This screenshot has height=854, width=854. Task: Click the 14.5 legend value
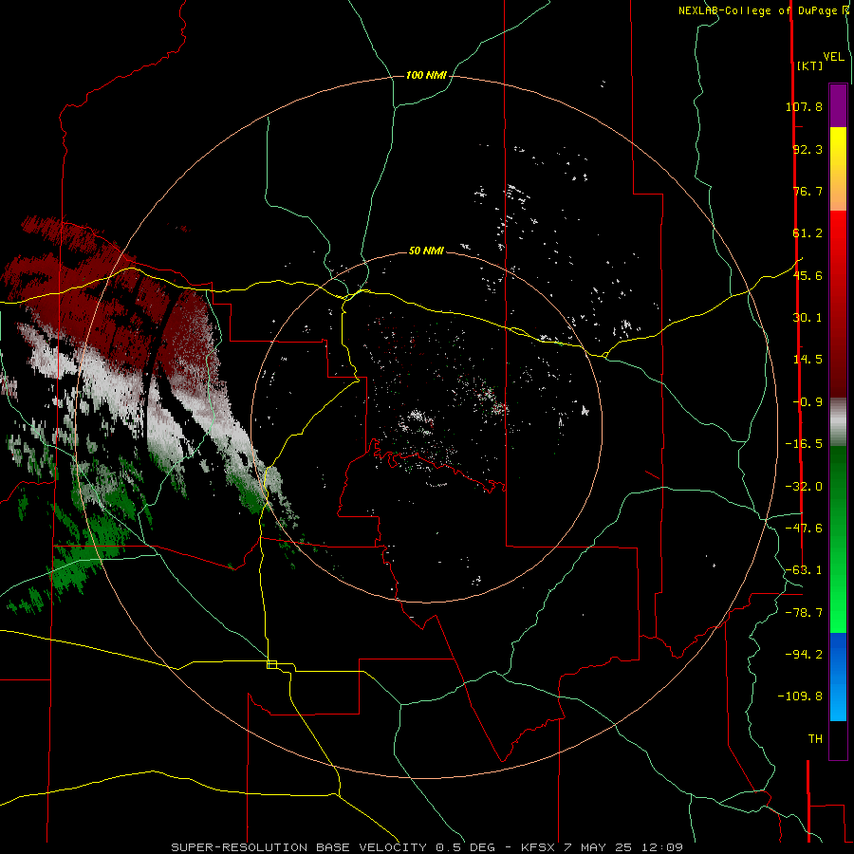coord(808,360)
